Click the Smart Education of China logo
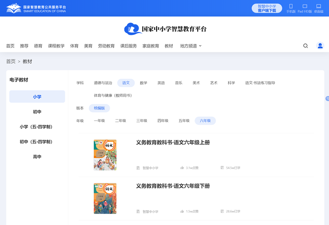Screen dimensions: 329x225 click(36, 8)
